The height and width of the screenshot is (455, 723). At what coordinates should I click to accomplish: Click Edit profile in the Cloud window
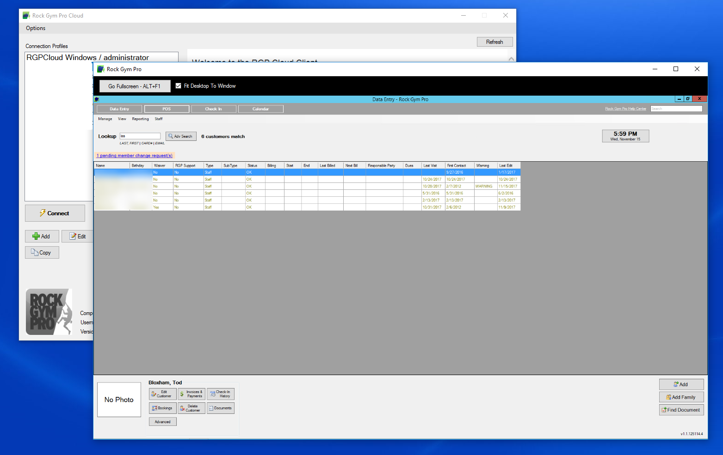pyautogui.click(x=78, y=237)
